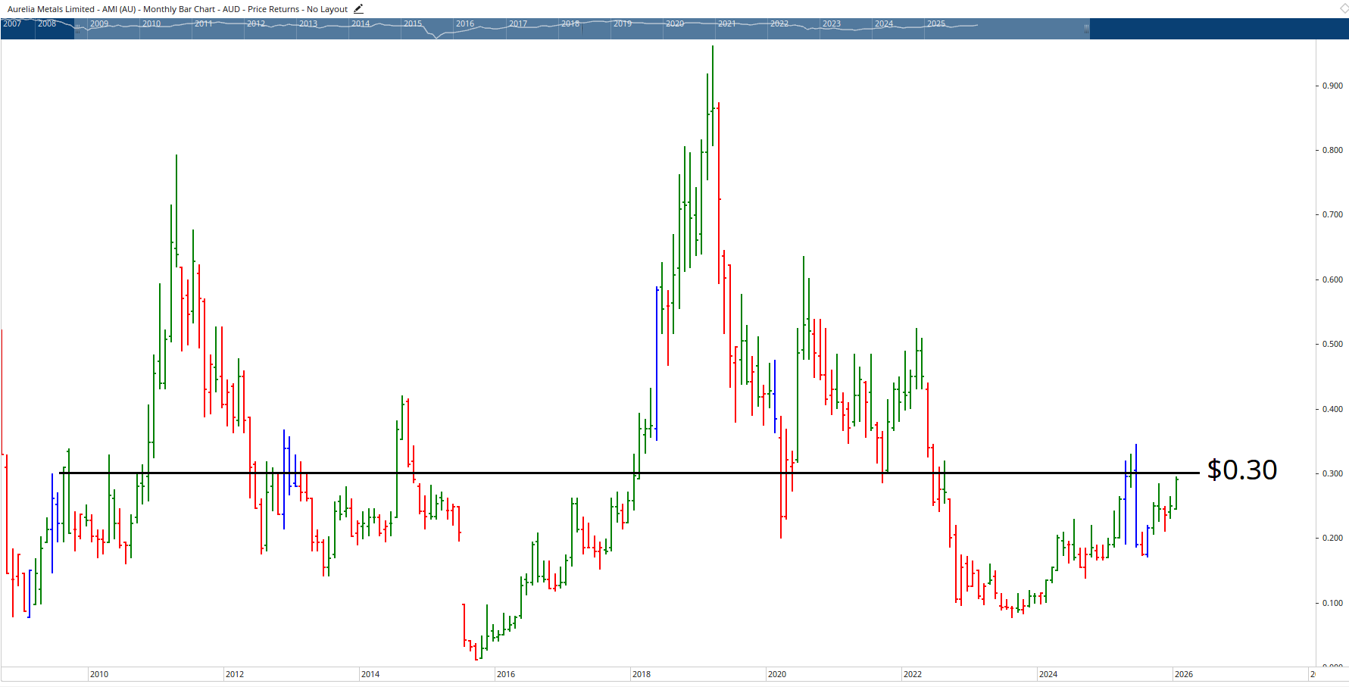Click the 2024 label in the timeline navigator
Viewport: 1349px width, 687px height.
coord(884,23)
